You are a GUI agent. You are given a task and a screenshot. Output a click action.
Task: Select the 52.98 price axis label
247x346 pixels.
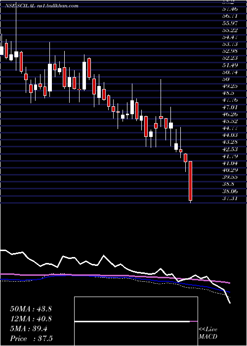231,51
